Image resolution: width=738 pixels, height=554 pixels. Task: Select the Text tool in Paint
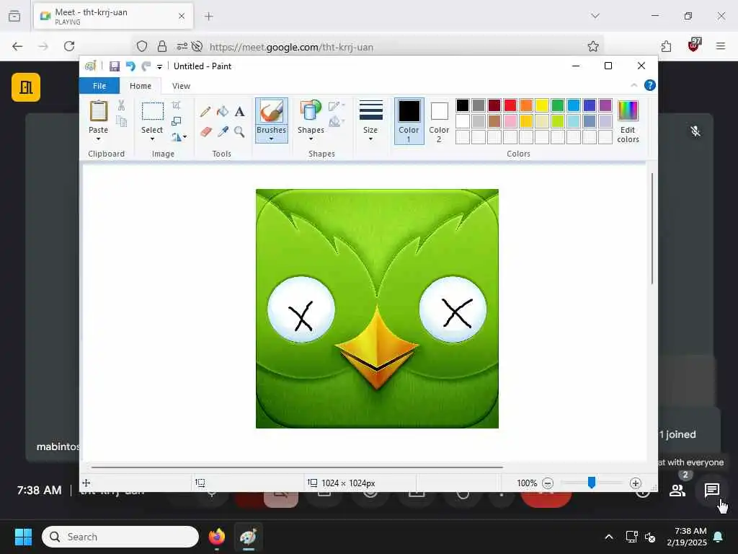[239, 112]
